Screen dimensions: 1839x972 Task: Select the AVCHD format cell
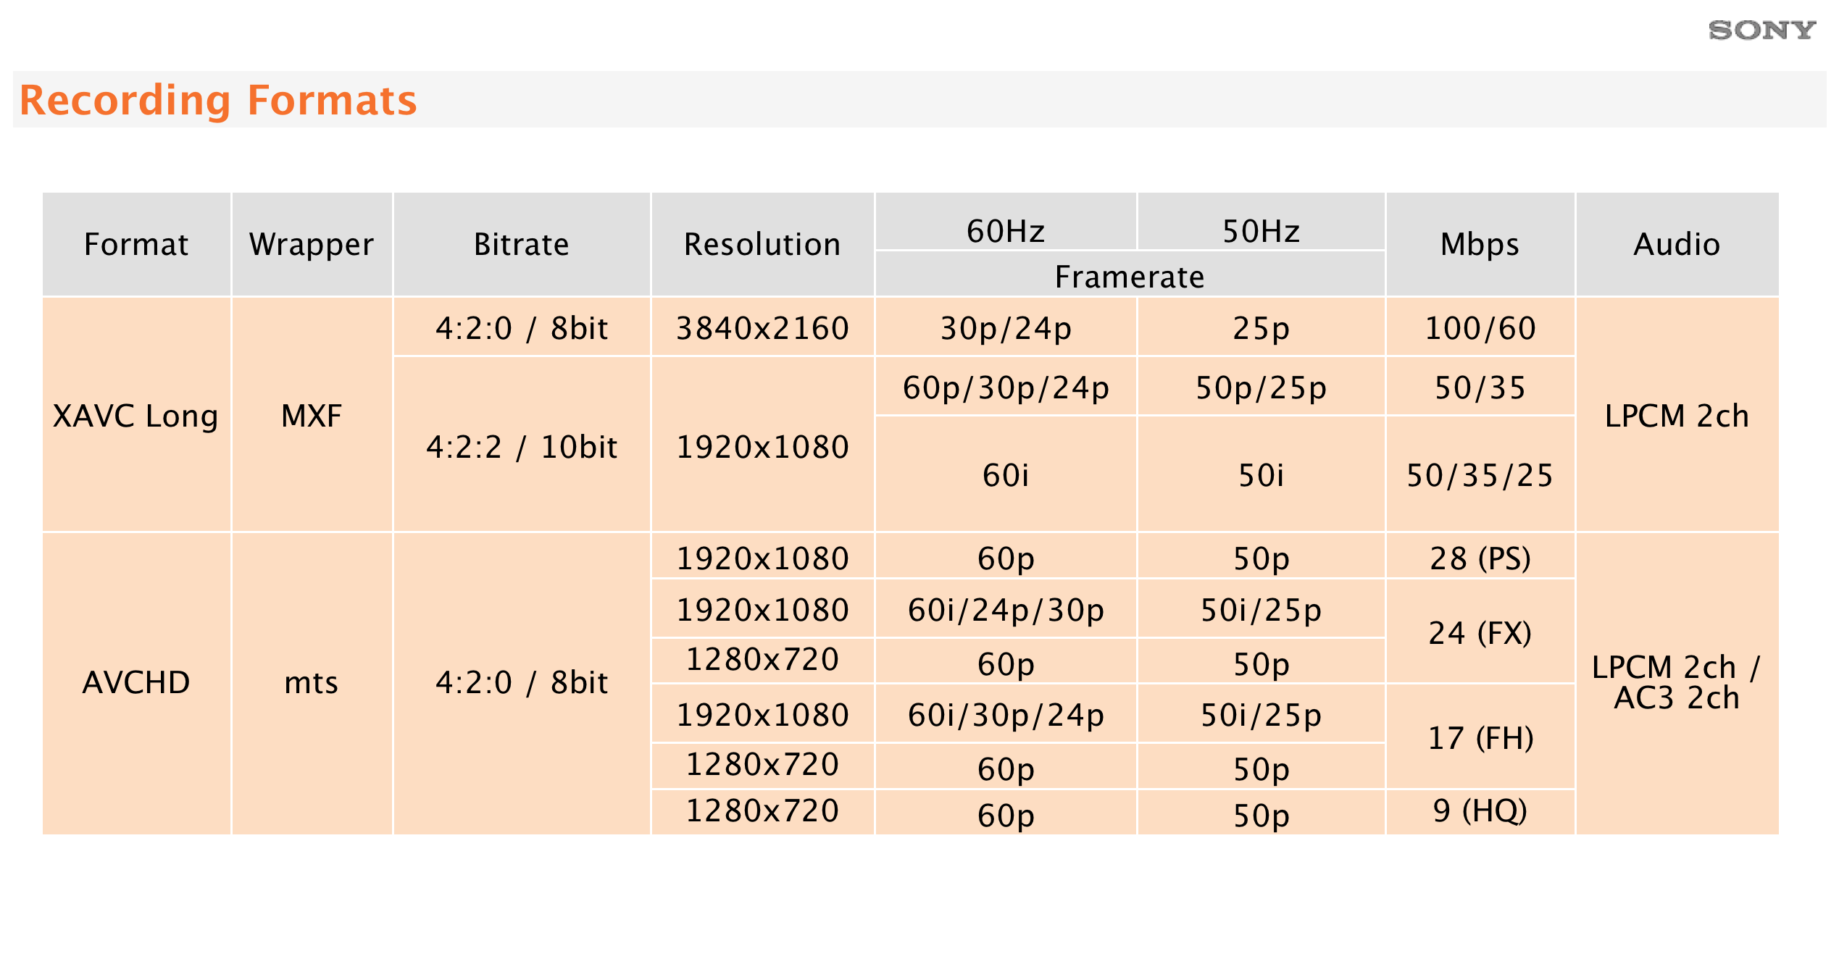[x=136, y=682]
